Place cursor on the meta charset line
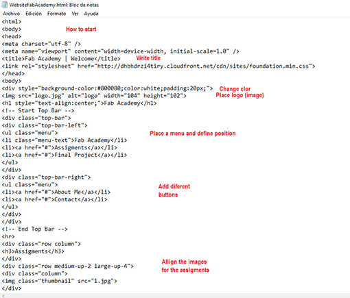Screen dimensions: 350x298 41,44
